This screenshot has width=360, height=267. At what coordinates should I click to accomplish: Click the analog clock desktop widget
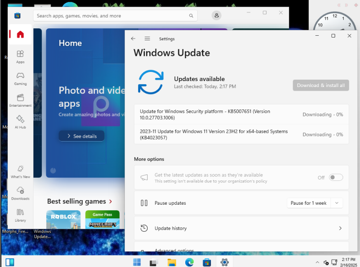point(335,21)
